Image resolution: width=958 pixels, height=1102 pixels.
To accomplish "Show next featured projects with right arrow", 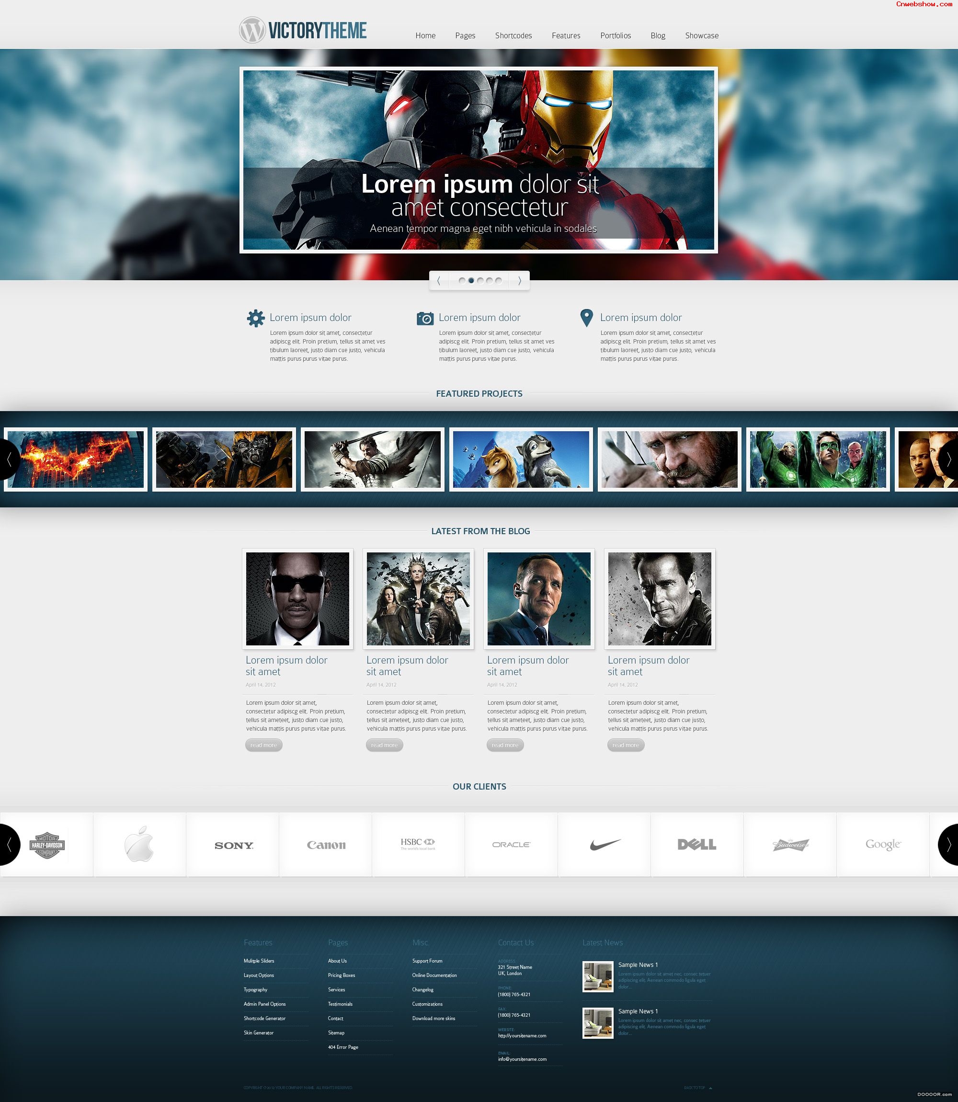I will [x=948, y=459].
